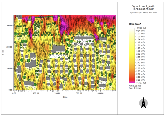This screenshot has width=164, height=115.
Task: Click the X-axis tick label '300.00'
Action: pos(79,93)
